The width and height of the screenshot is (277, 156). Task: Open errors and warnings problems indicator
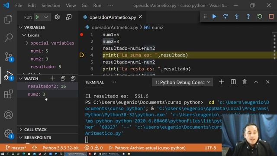[x=93, y=148]
